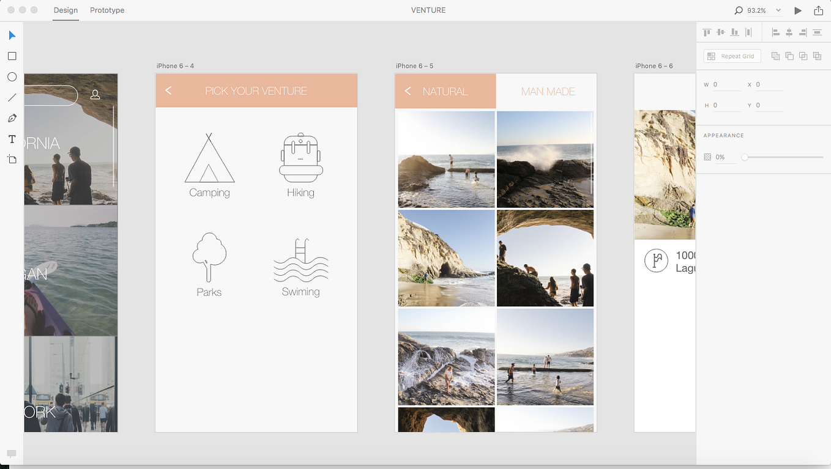Click the zoom magnifier icon
This screenshot has height=469, width=831.
coord(739,10)
